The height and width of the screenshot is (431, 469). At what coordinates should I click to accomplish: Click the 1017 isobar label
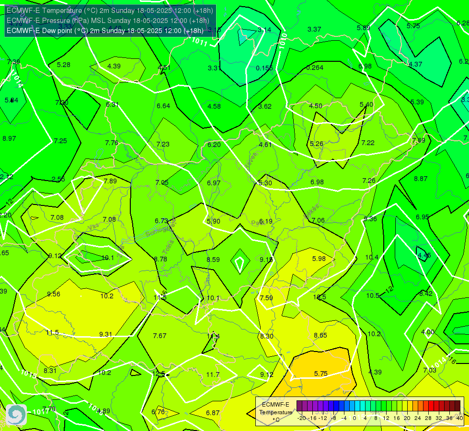point(41,411)
